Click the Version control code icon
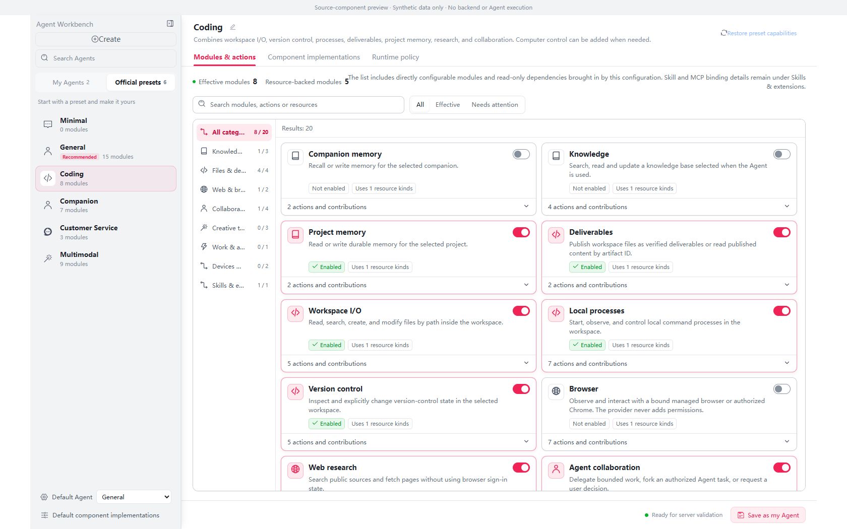 click(x=295, y=391)
